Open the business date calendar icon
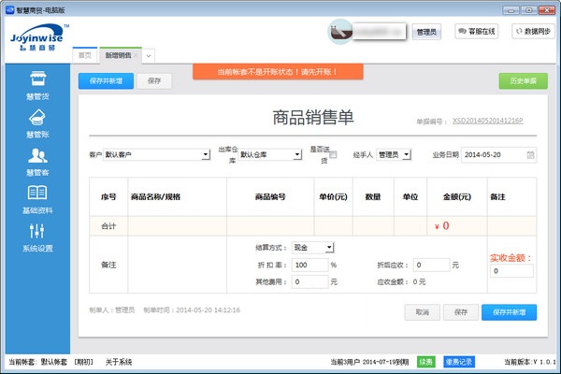Image resolution: width=561 pixels, height=374 pixels. pyautogui.click(x=530, y=154)
